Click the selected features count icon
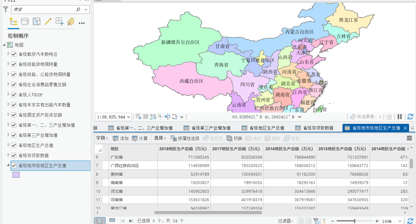The height and width of the screenshot is (224, 416). pyautogui.click(x=353, y=117)
